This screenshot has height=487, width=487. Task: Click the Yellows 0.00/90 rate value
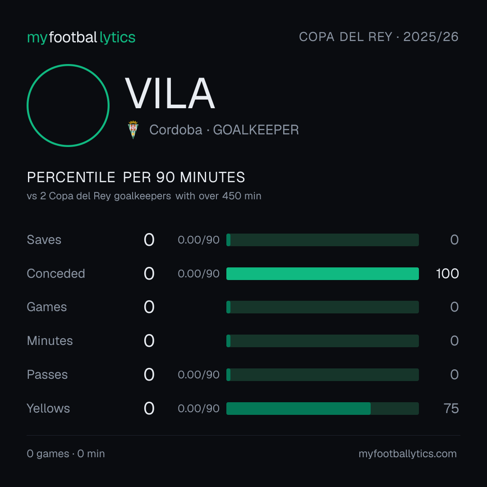(x=198, y=409)
